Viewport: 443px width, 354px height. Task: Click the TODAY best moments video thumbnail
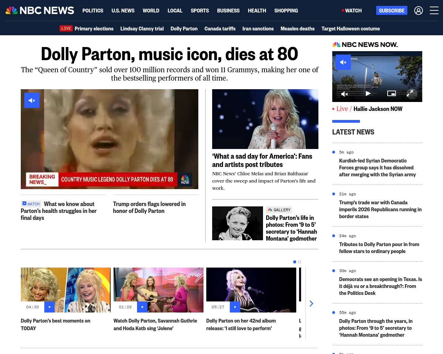point(66,290)
